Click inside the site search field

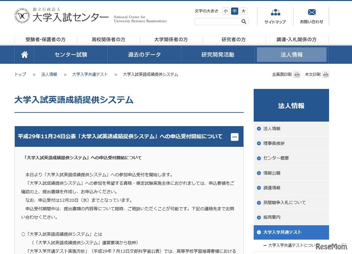click(x=216, y=22)
